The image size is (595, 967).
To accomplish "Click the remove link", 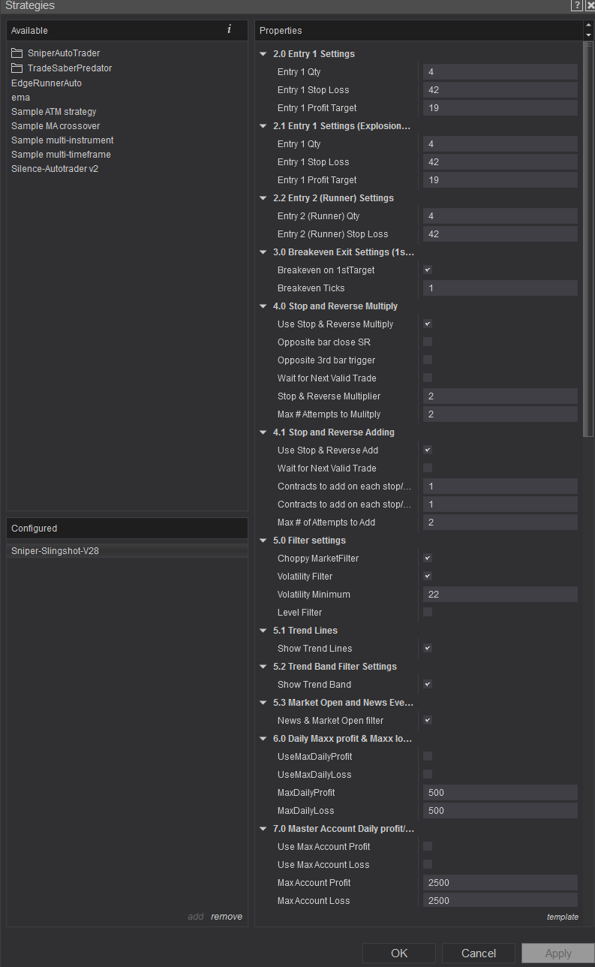I will pos(227,917).
